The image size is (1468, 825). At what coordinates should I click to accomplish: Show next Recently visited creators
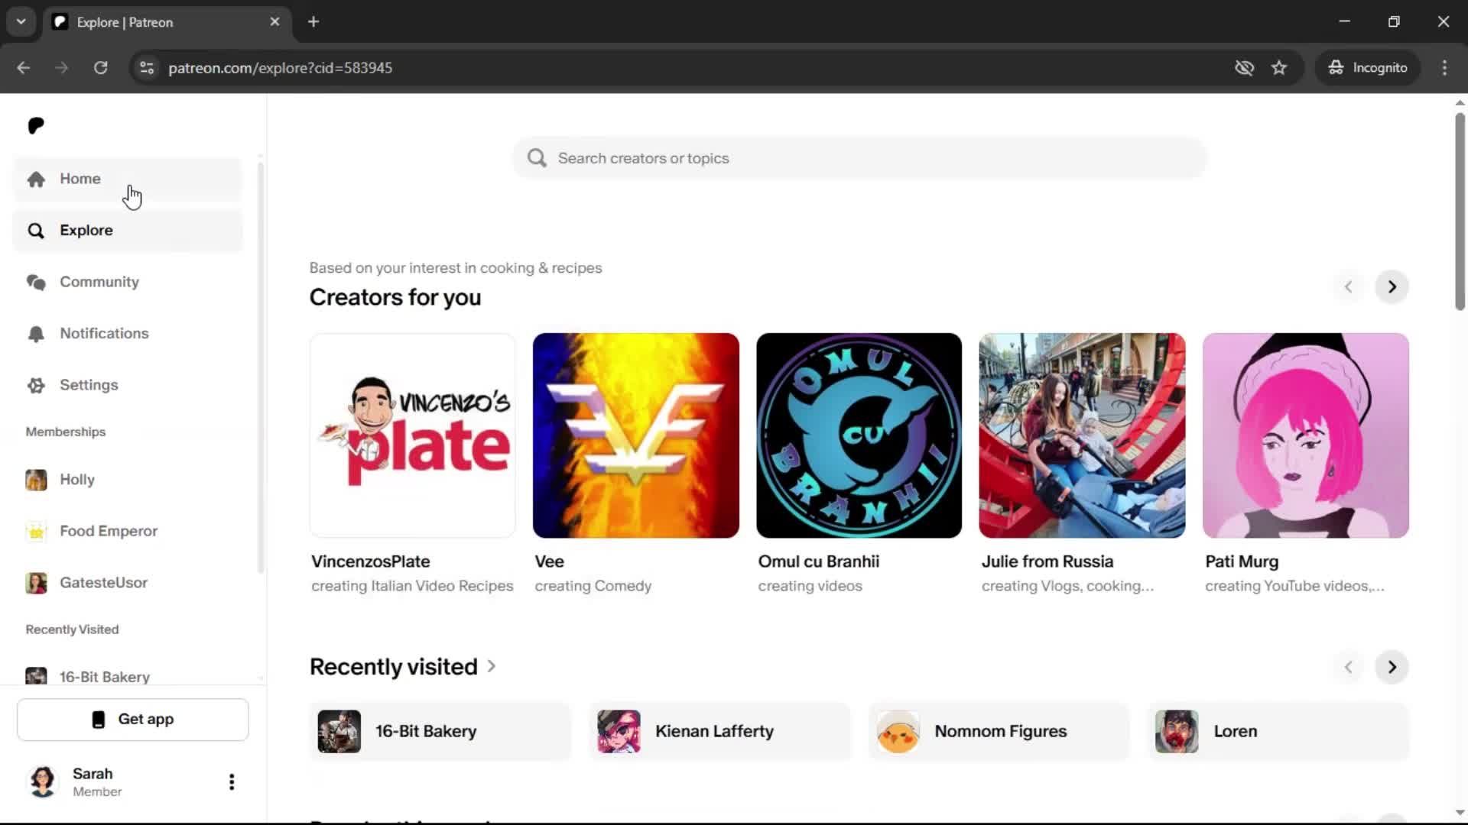coord(1392,667)
